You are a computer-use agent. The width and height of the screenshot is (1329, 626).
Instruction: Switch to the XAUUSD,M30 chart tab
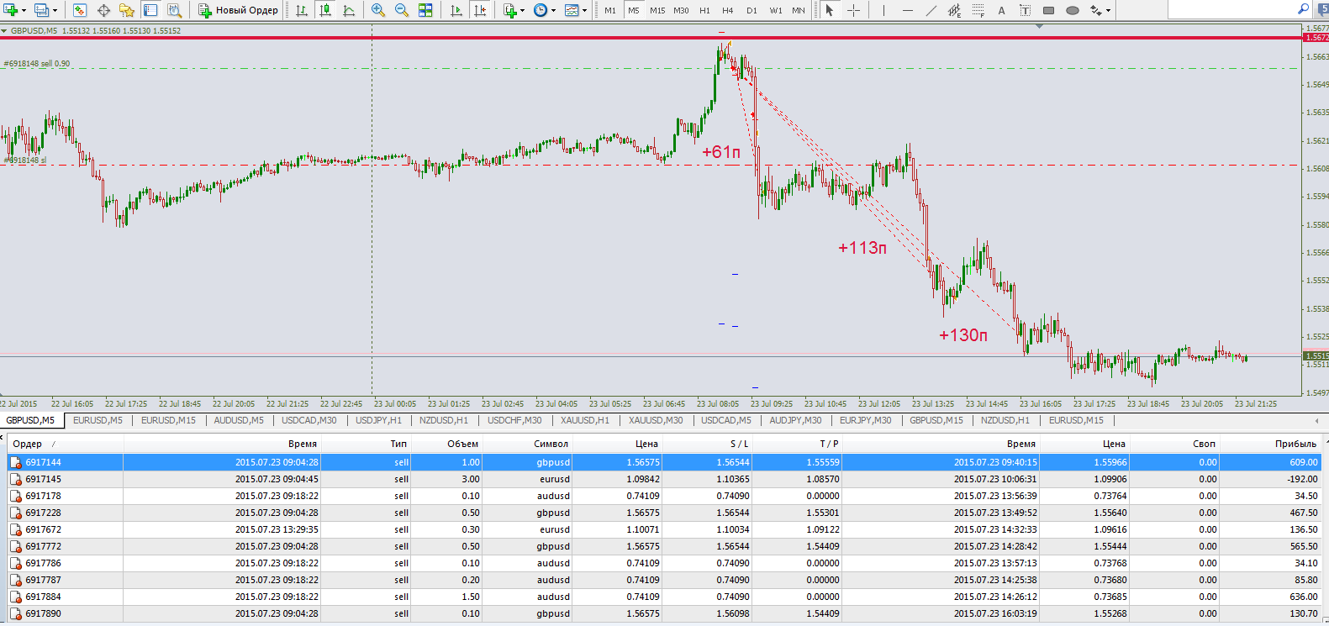pos(657,420)
